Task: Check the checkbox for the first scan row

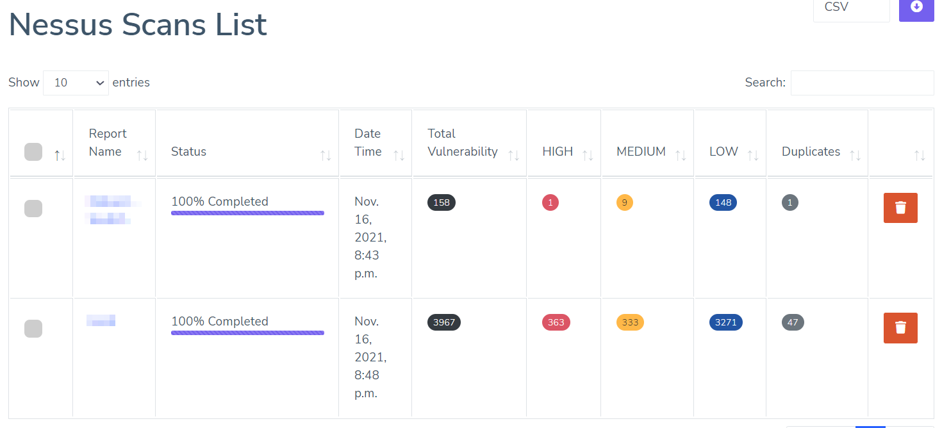Action: click(33, 208)
